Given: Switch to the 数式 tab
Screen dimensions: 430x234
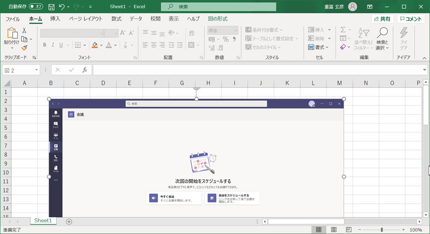Looking at the screenshot, I should click(116, 19).
